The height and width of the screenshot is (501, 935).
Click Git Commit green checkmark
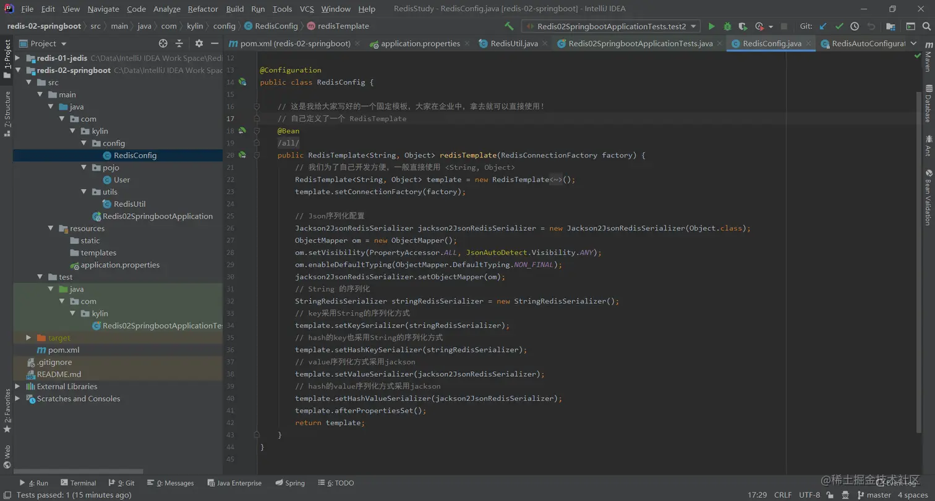839,27
